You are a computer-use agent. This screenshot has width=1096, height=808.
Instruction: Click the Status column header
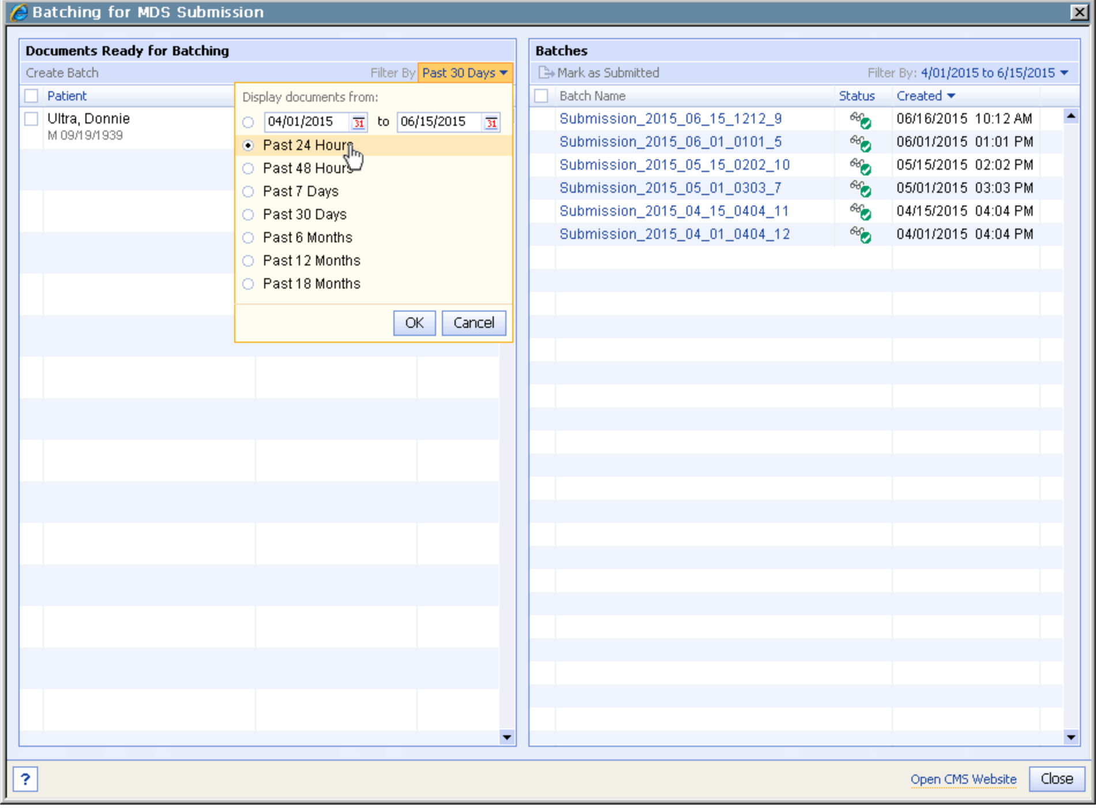856,96
